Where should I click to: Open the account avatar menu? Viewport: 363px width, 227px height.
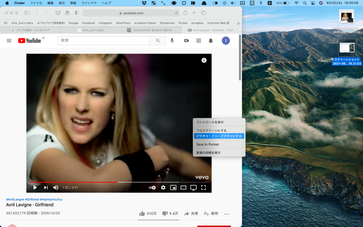coord(226,41)
